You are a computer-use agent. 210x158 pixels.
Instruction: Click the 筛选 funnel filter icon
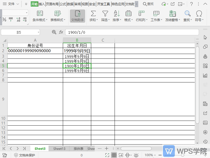(x=105, y=14)
